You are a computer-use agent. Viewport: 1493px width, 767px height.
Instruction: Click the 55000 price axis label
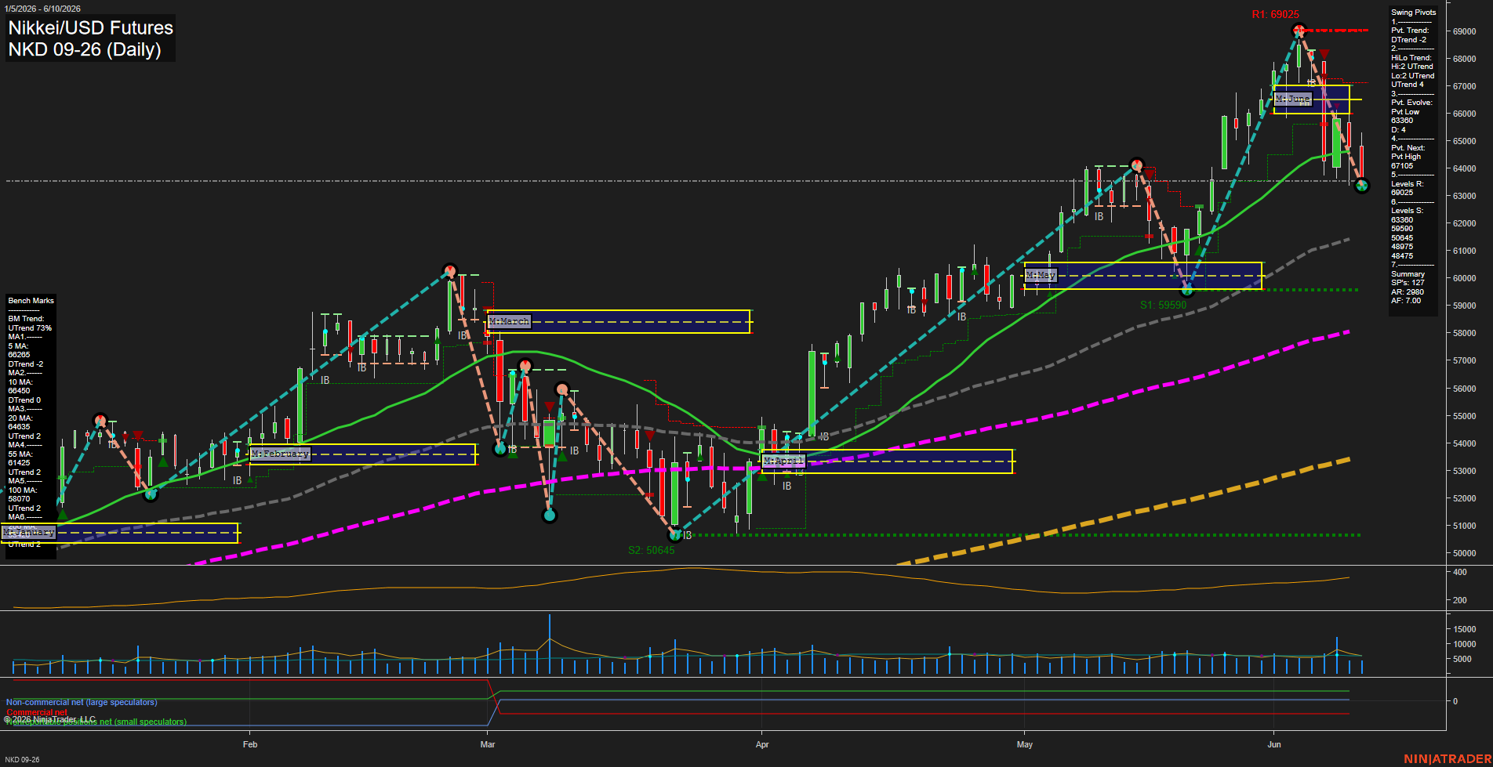[x=1465, y=416]
